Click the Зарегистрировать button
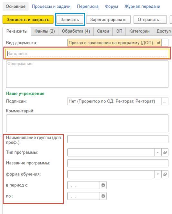This screenshot has width=172, height=214. [x=108, y=20]
